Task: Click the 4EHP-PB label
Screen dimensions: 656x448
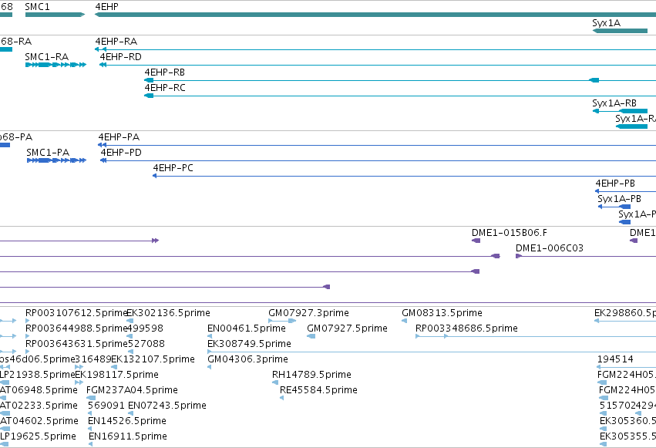Action: [615, 184]
